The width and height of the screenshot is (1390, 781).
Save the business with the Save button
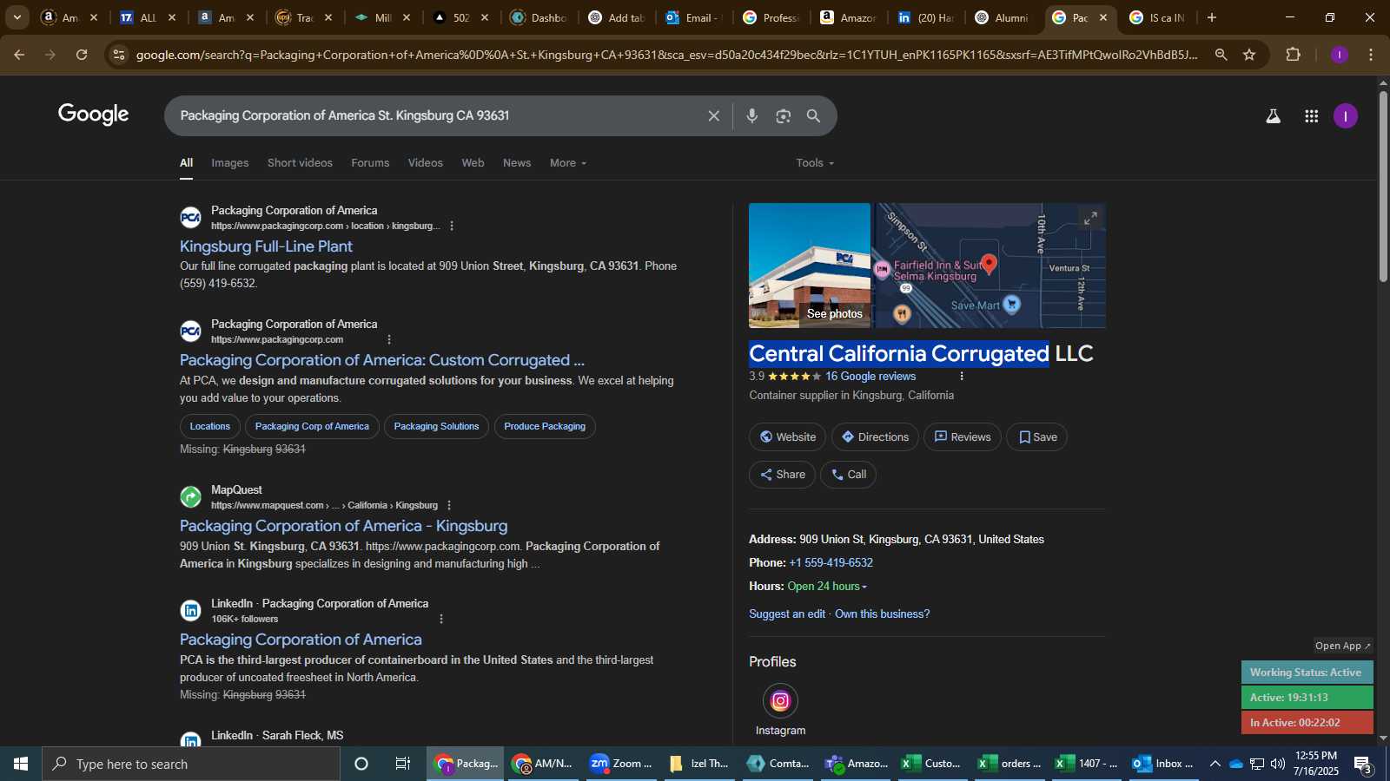pyautogui.click(x=1037, y=437)
